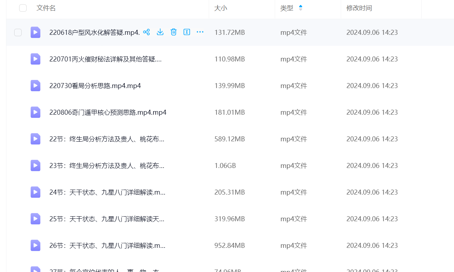Delete the 220618户型风水化解答疑 video file
454x272 pixels.
tap(174, 32)
